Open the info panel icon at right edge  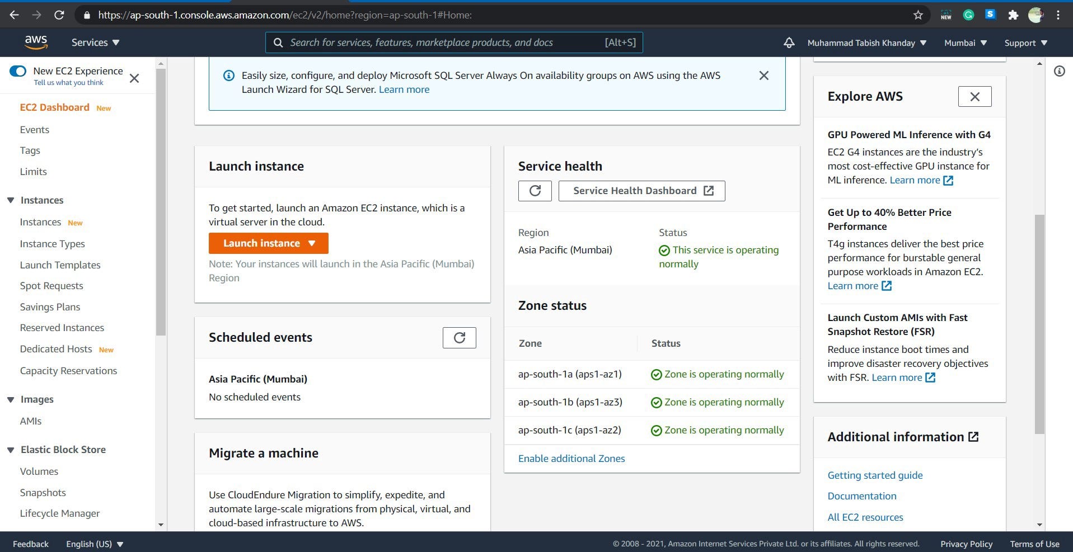pyautogui.click(x=1059, y=71)
